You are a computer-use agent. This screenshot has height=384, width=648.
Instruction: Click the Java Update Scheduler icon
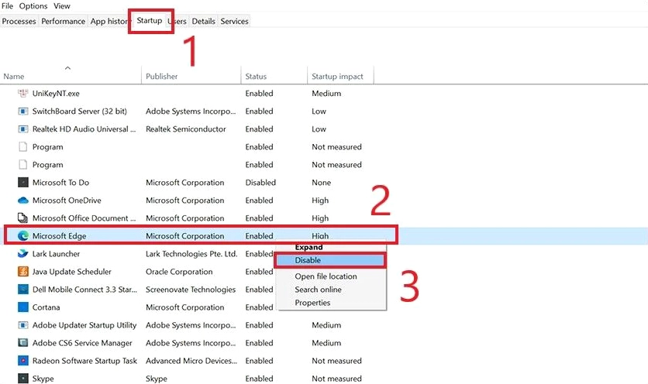click(x=22, y=272)
